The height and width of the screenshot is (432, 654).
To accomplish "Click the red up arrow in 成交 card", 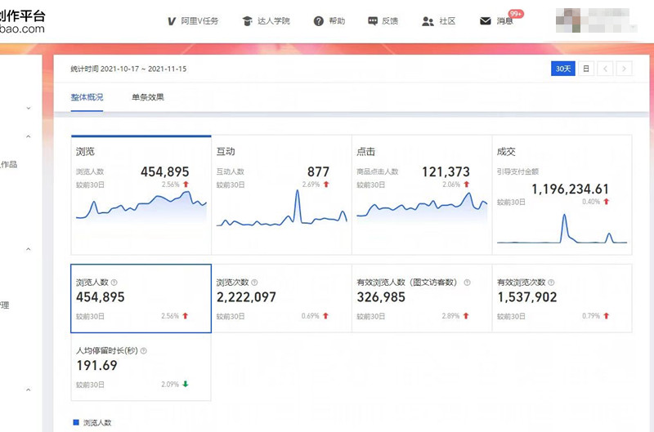I will click(x=606, y=202).
